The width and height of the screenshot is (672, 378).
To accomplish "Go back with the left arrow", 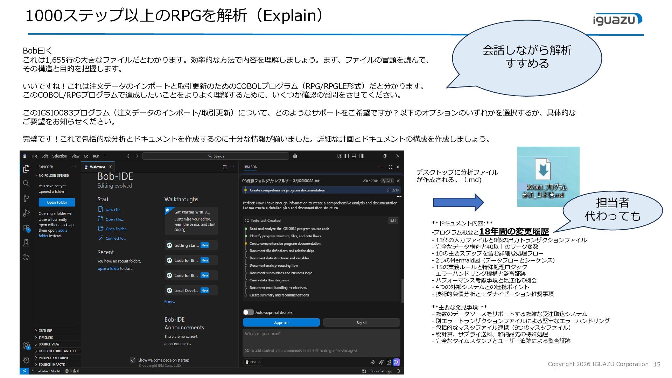I will click(129, 156).
